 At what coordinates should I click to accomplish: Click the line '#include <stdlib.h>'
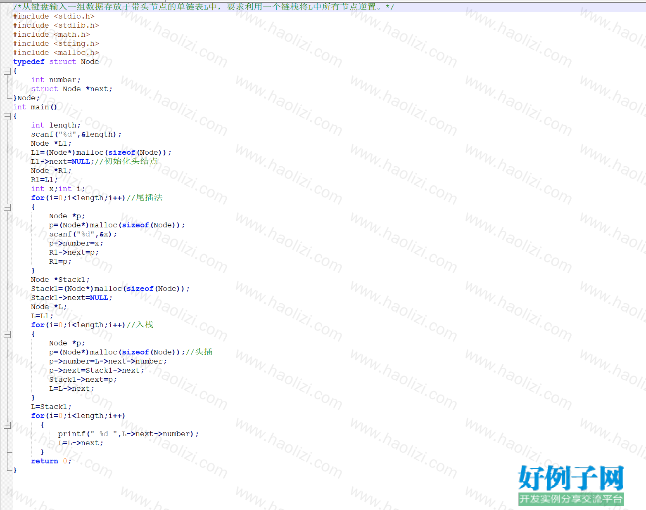(56, 26)
